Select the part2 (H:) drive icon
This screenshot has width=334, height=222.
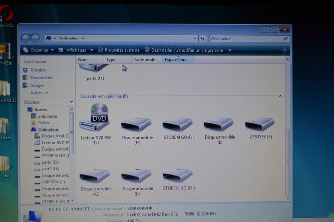pyautogui.click(x=94, y=68)
